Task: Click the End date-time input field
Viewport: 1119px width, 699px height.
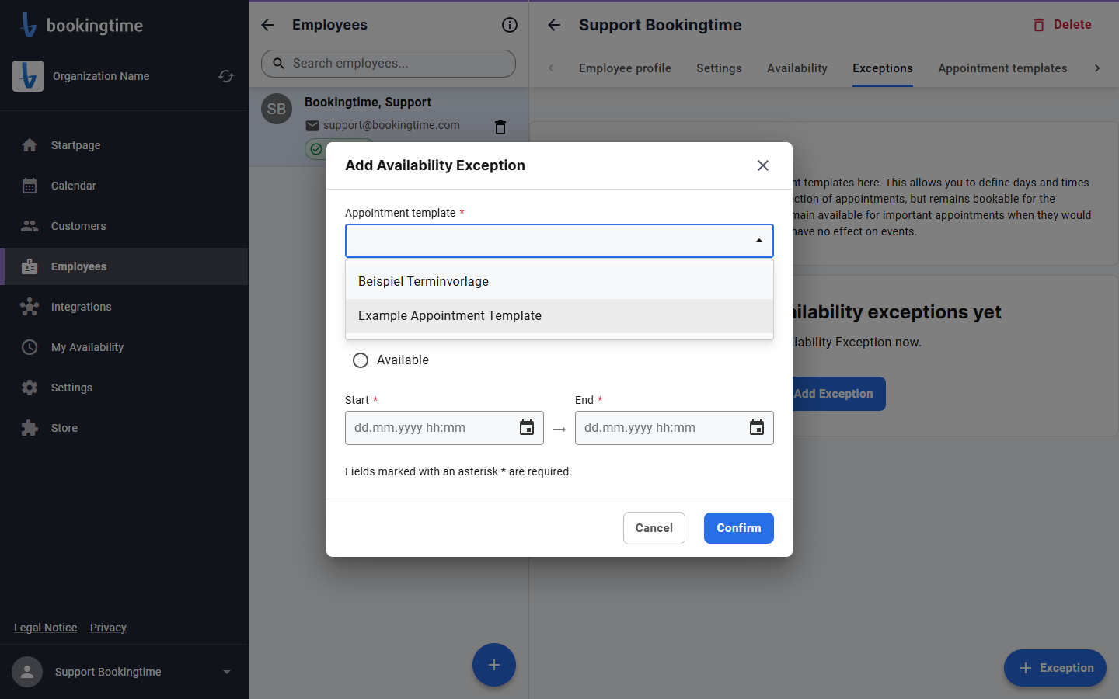Action: [x=675, y=428]
